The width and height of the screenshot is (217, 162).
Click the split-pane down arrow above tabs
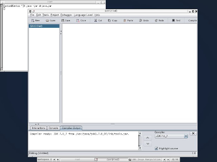[38, 124]
